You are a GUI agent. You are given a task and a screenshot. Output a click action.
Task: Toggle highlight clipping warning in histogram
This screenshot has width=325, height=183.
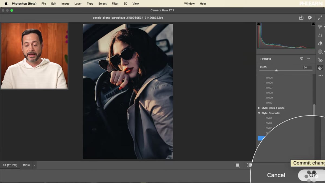point(313,24)
